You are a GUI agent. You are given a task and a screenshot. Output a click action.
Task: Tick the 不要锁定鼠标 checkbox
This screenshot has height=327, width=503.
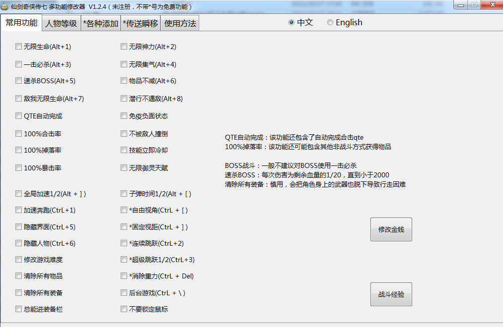(124, 309)
